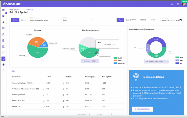
Task: Click the ModuleName breadcrumb
Action: point(15,10)
